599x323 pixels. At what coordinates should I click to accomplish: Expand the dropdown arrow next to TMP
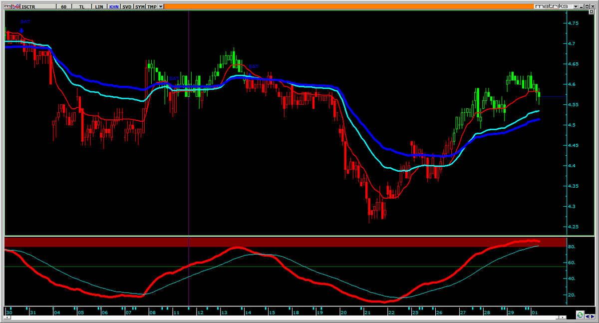coord(161,6)
